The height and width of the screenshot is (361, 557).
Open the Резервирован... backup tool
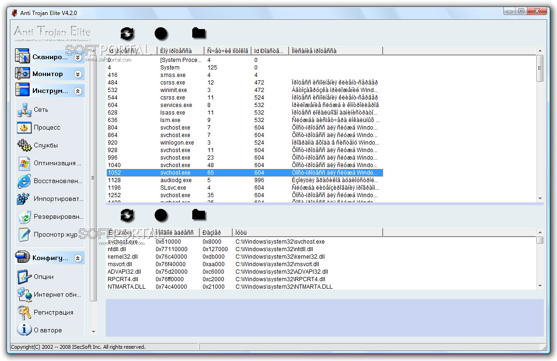tap(50, 216)
